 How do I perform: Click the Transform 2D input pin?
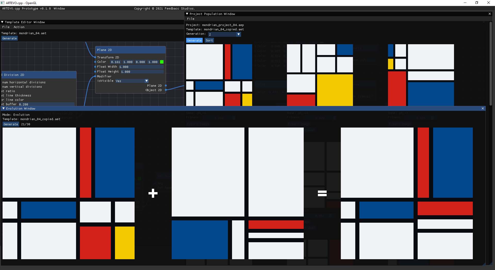coord(95,57)
